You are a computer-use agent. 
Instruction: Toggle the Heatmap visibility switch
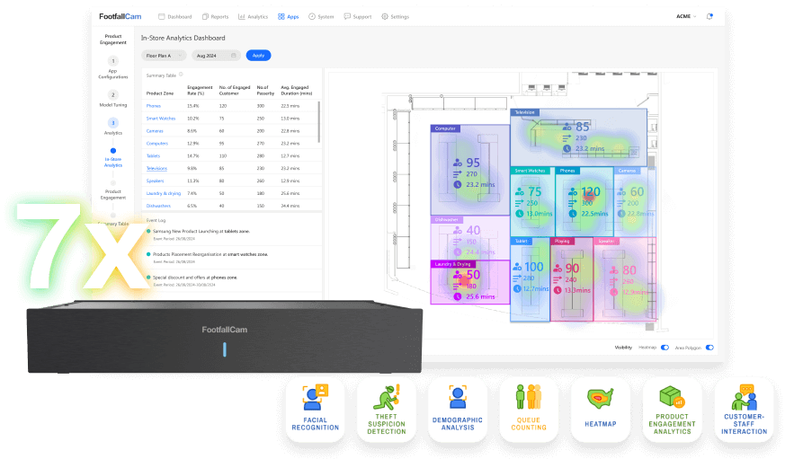coord(665,347)
